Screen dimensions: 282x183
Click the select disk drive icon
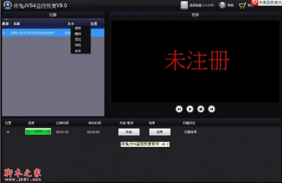tap(184, 5)
